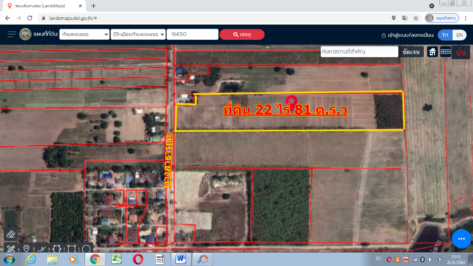This screenshot has width=473, height=266.
Task: Open the เข้าสู่ระบบ/ลงทะเบียน login link
Action: click(407, 35)
